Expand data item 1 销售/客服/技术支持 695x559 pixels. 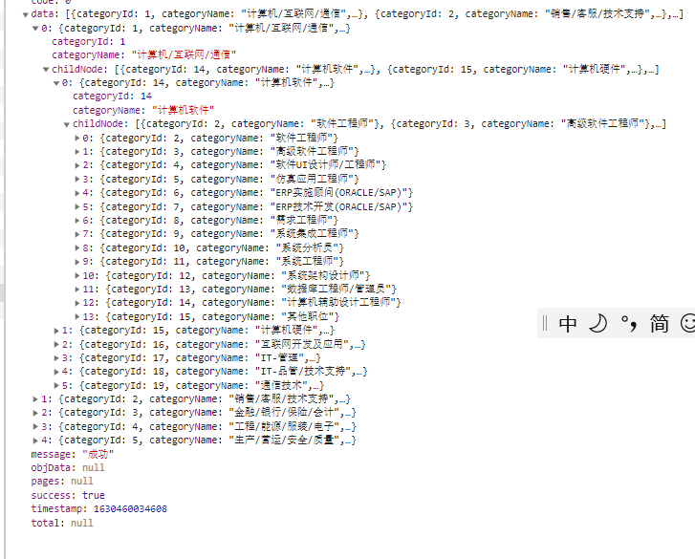pyautogui.click(x=35, y=399)
